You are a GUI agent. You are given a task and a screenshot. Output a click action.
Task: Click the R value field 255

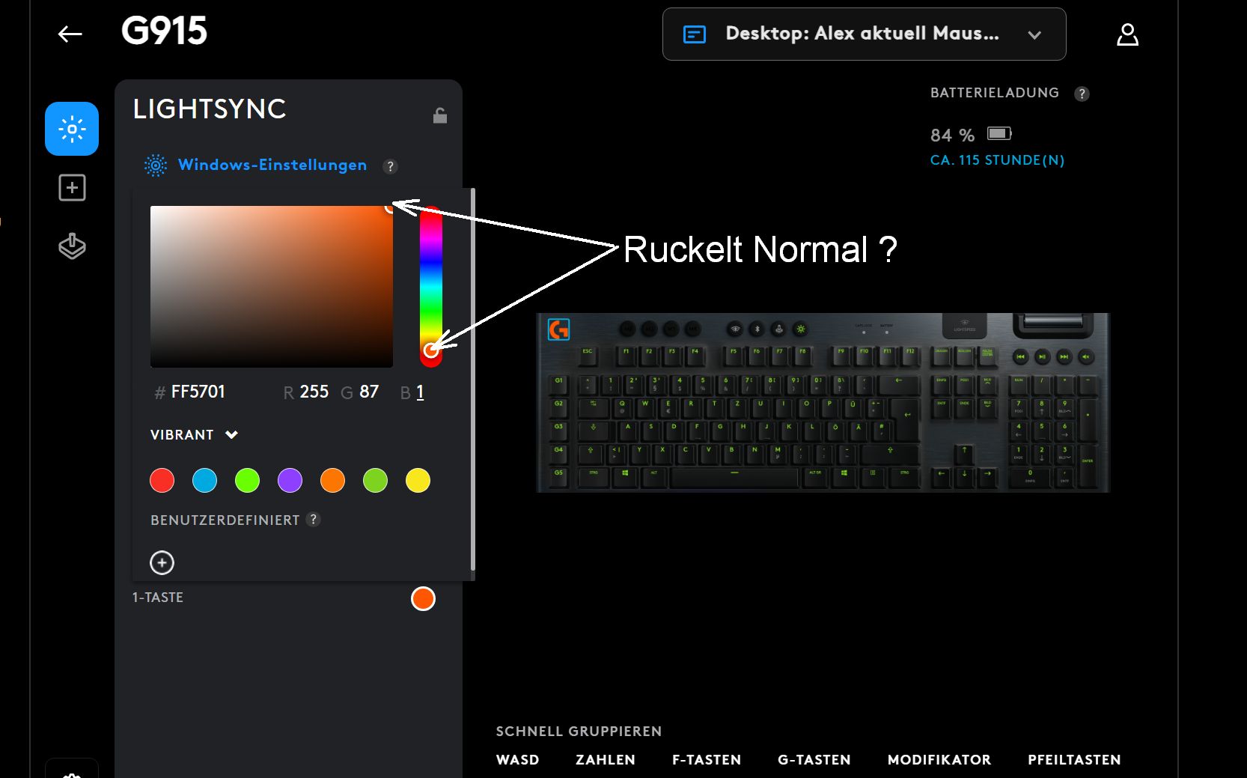click(314, 392)
